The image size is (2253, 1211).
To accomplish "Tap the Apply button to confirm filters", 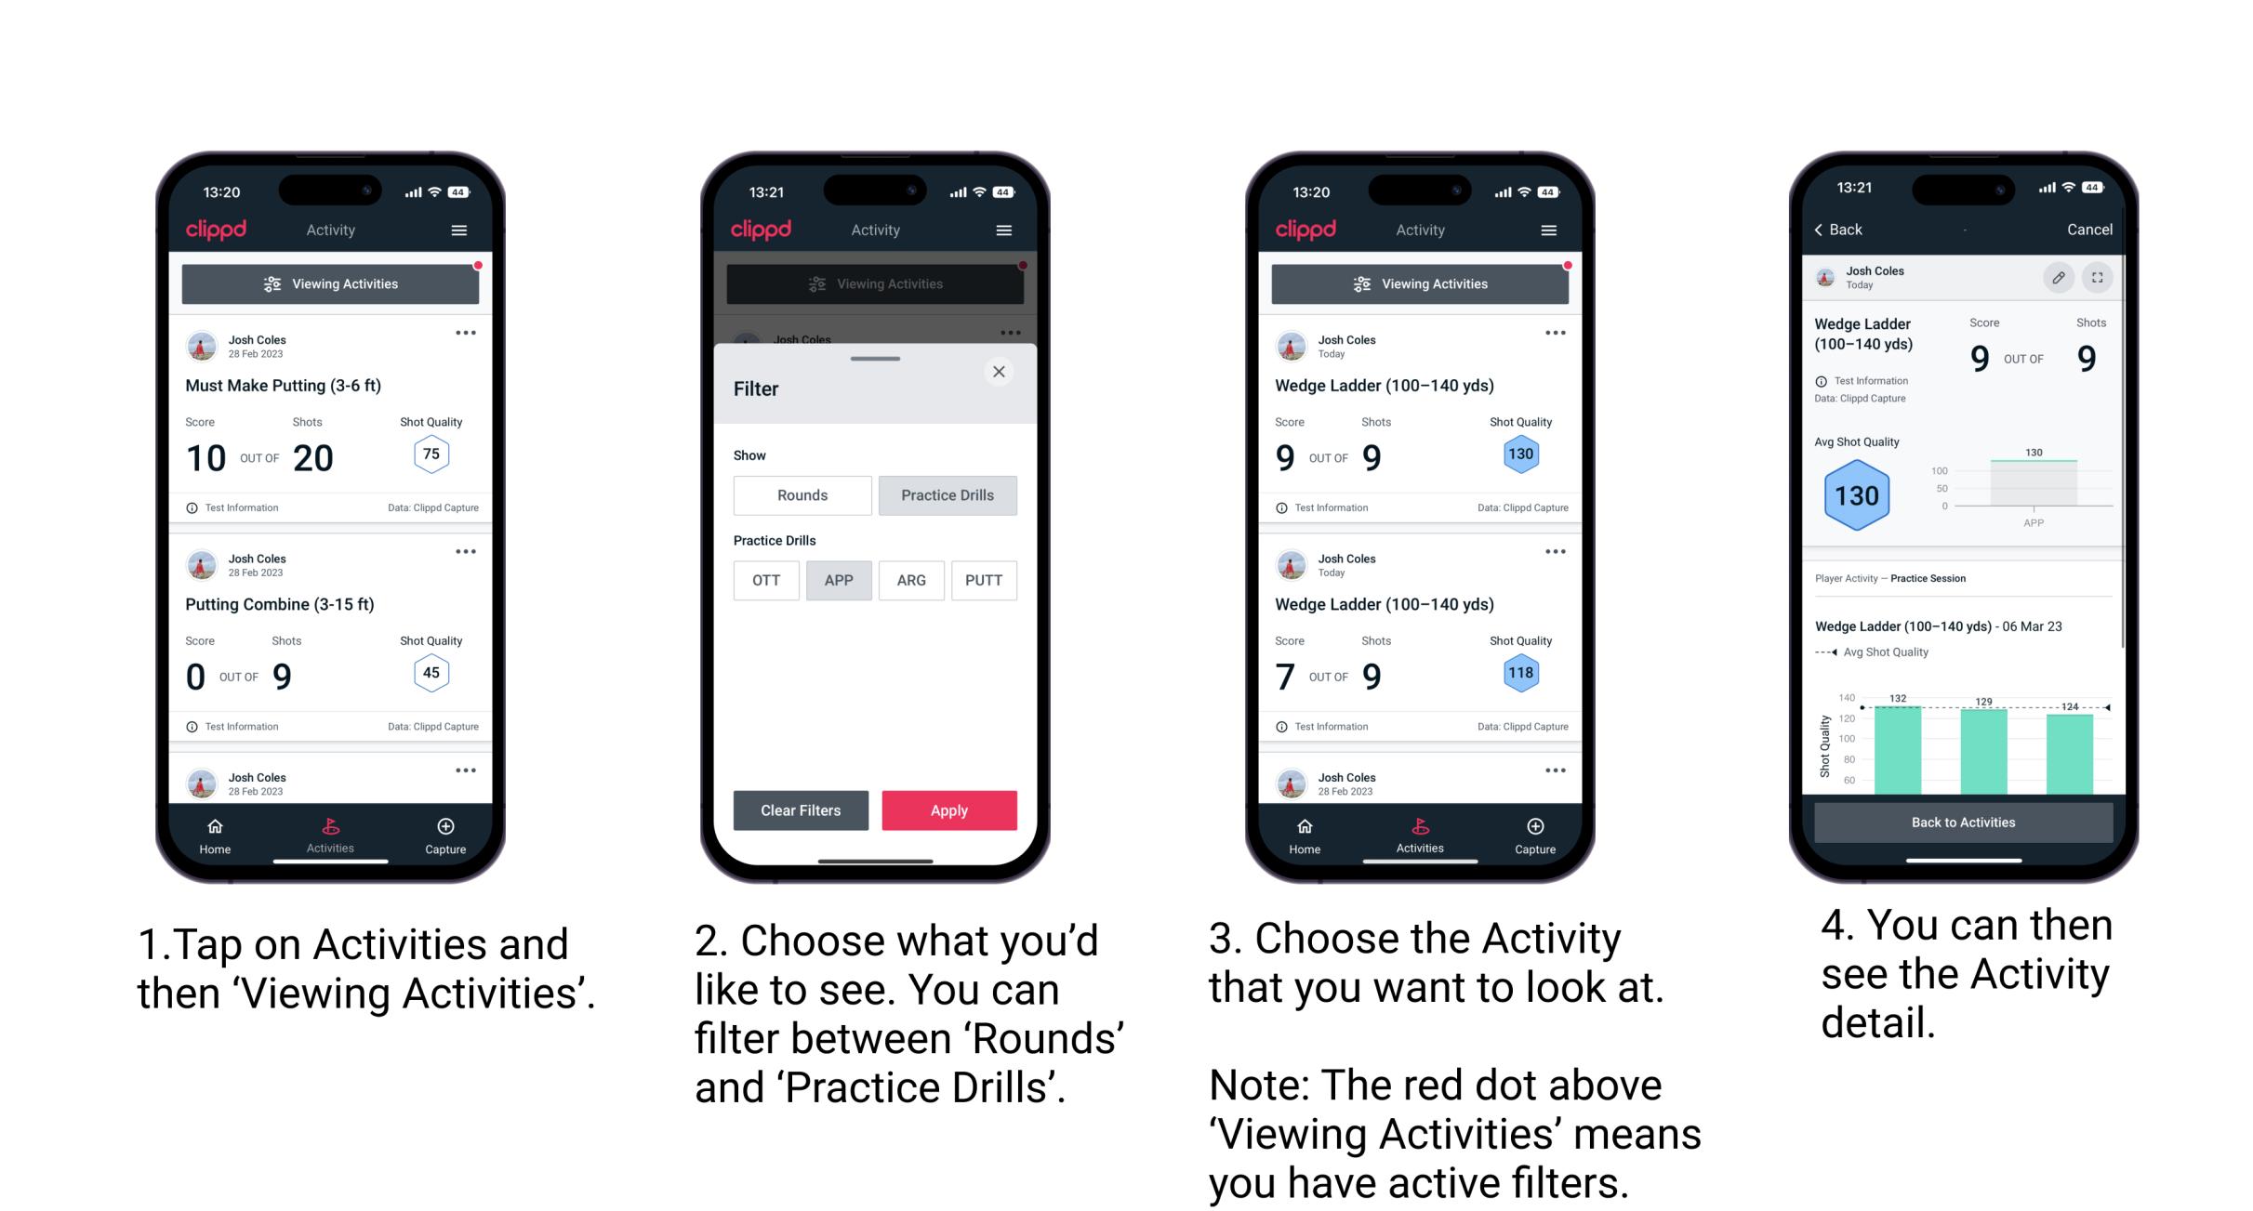I will tap(949, 809).
